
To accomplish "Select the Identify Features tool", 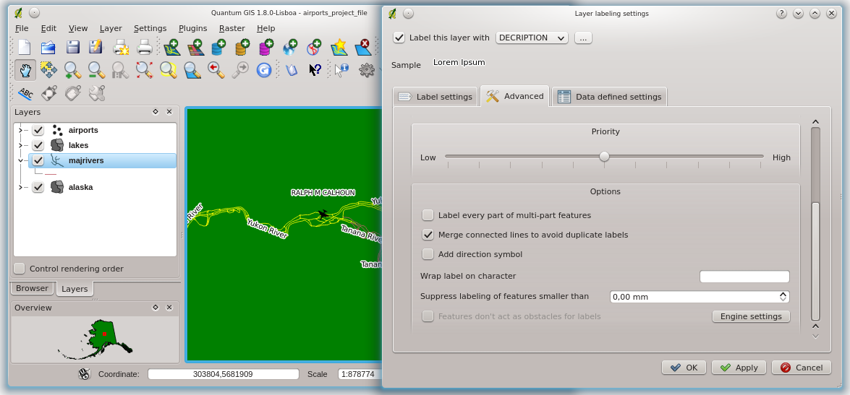I will point(341,69).
